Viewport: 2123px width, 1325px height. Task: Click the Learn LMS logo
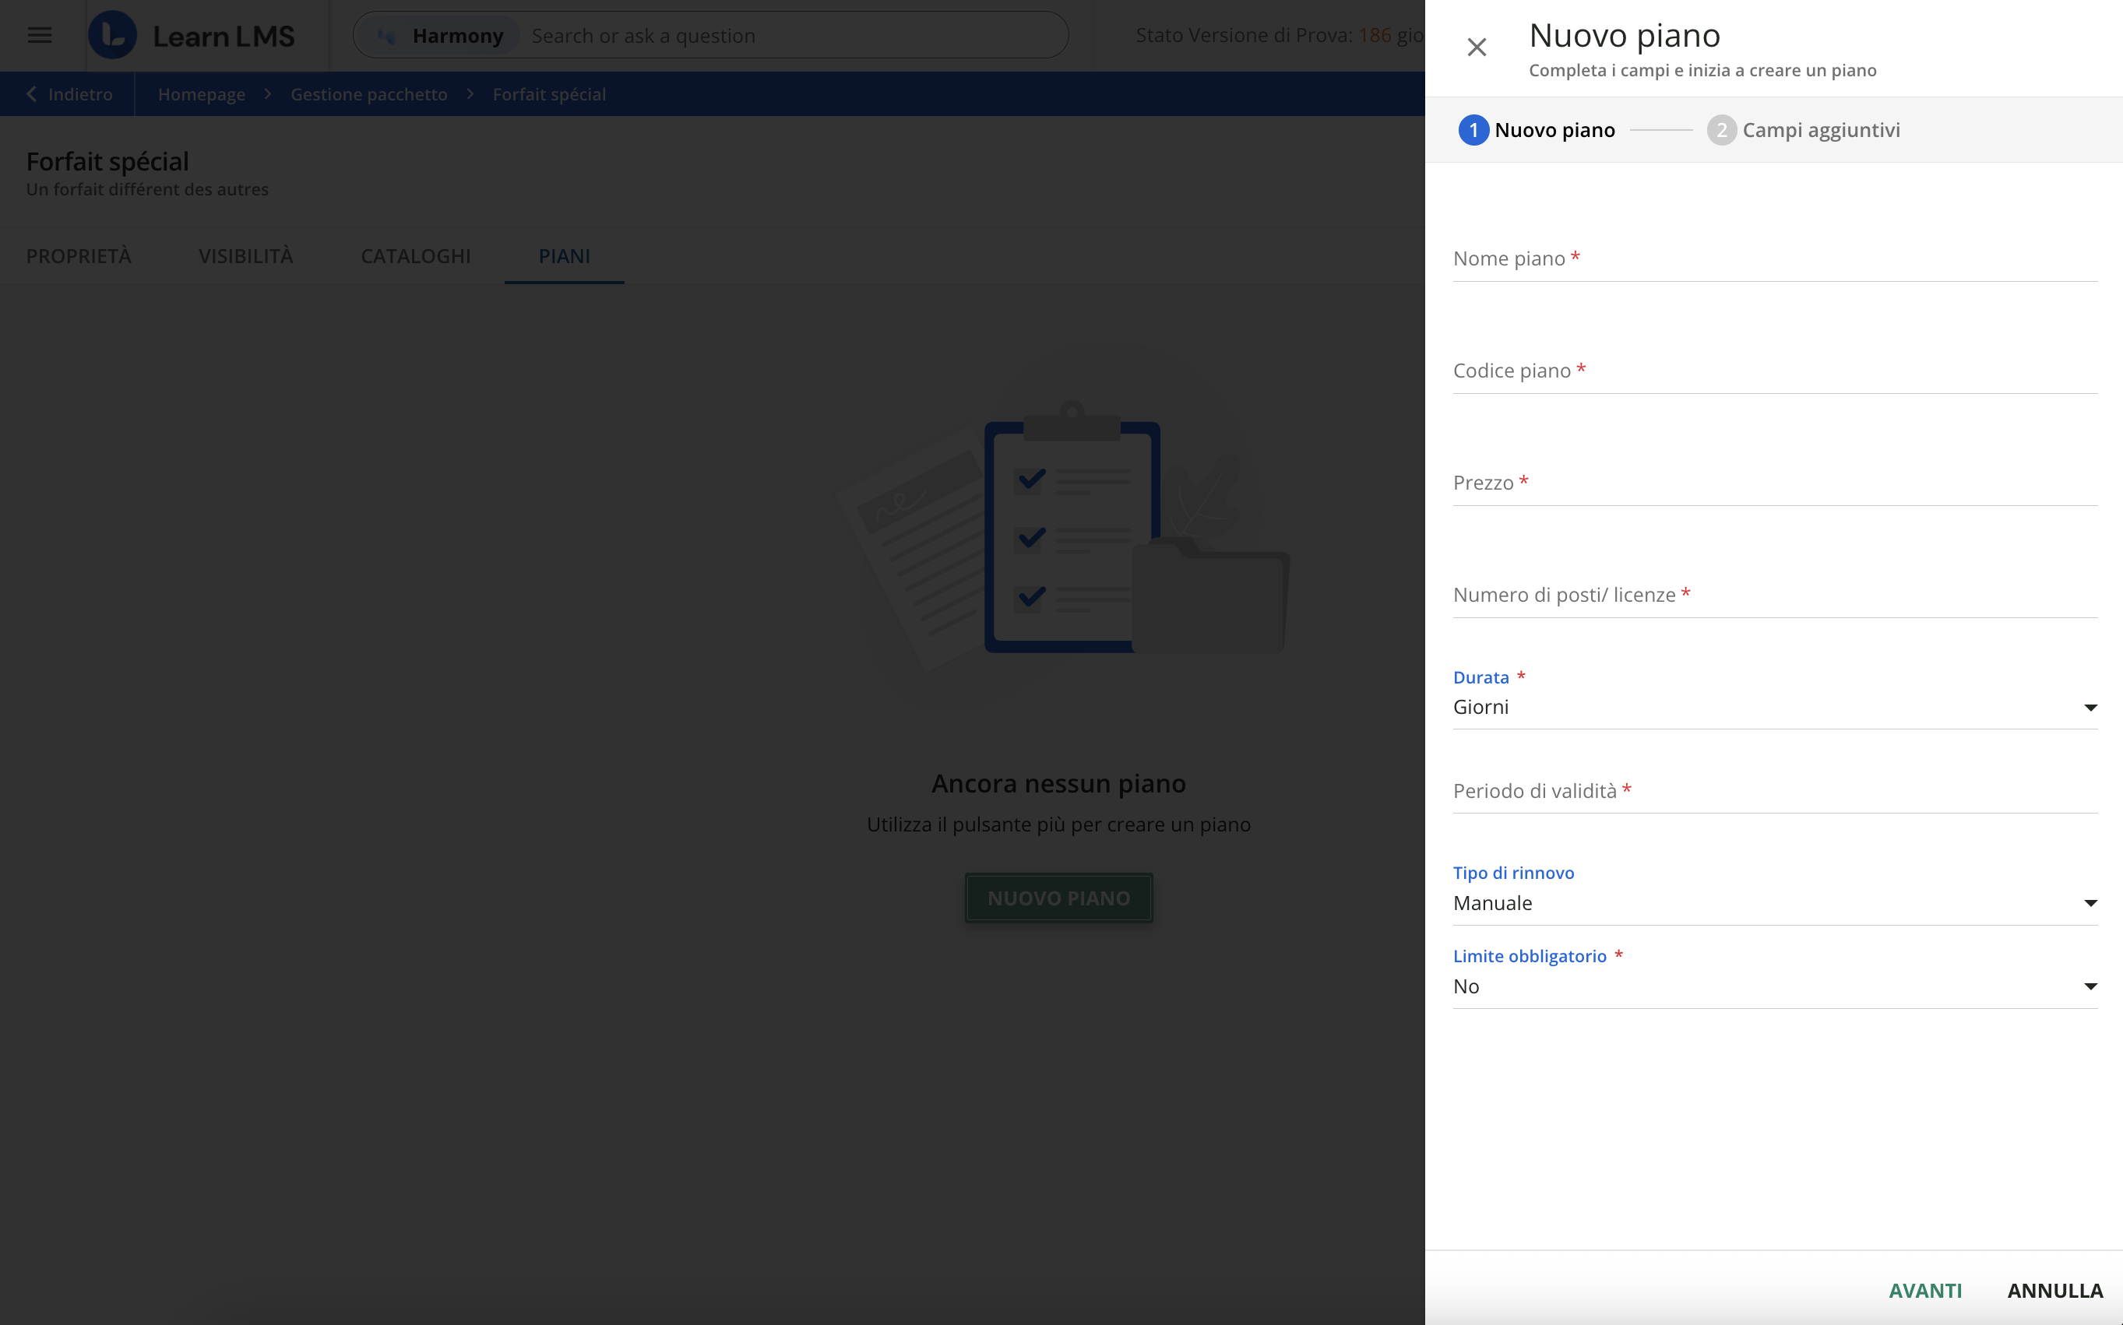192,36
